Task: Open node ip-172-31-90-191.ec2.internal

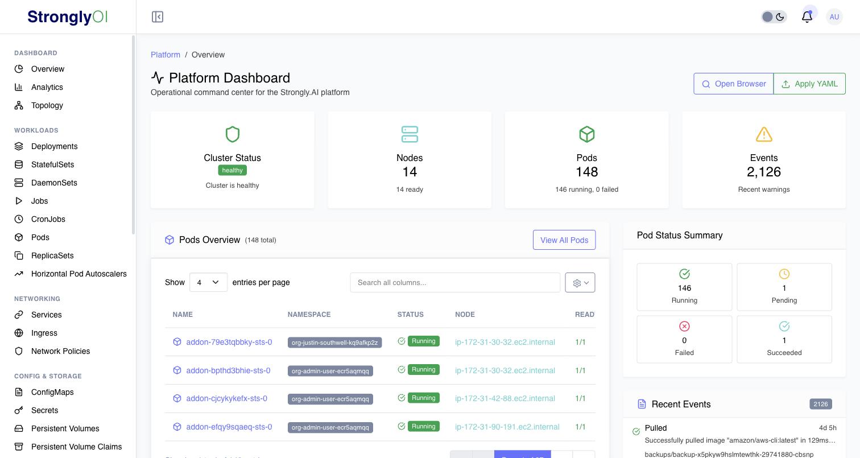Action: pyautogui.click(x=507, y=427)
